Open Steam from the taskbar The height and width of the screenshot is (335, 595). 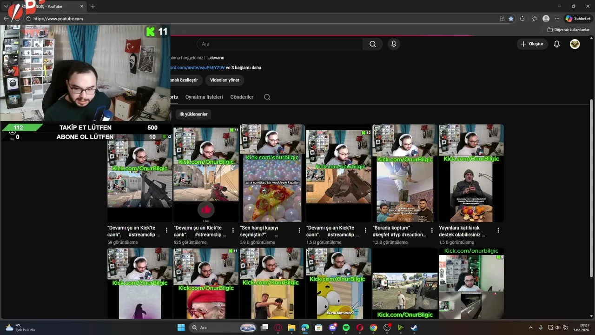click(414, 328)
